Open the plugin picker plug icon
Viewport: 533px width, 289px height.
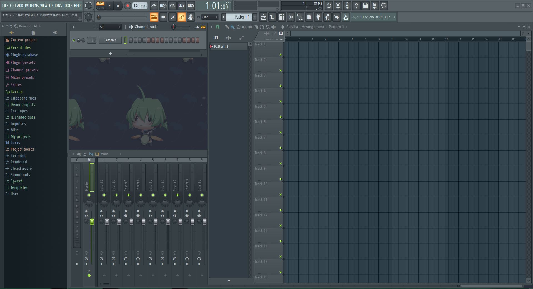click(x=318, y=17)
